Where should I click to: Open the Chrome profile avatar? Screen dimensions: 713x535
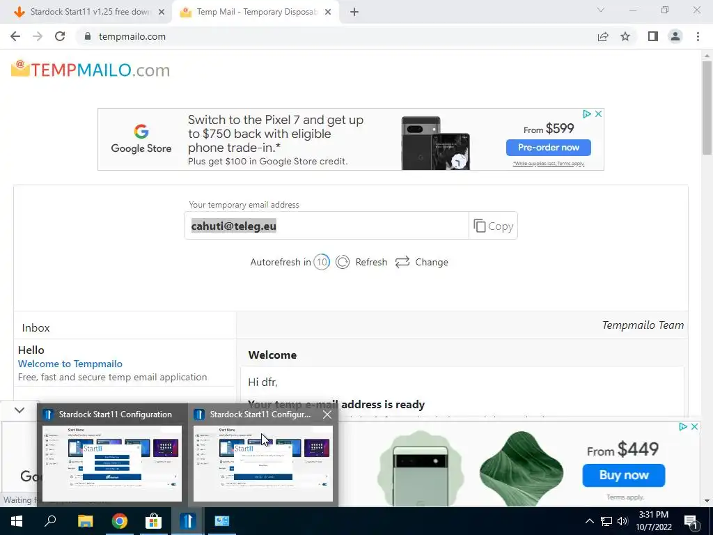click(675, 36)
